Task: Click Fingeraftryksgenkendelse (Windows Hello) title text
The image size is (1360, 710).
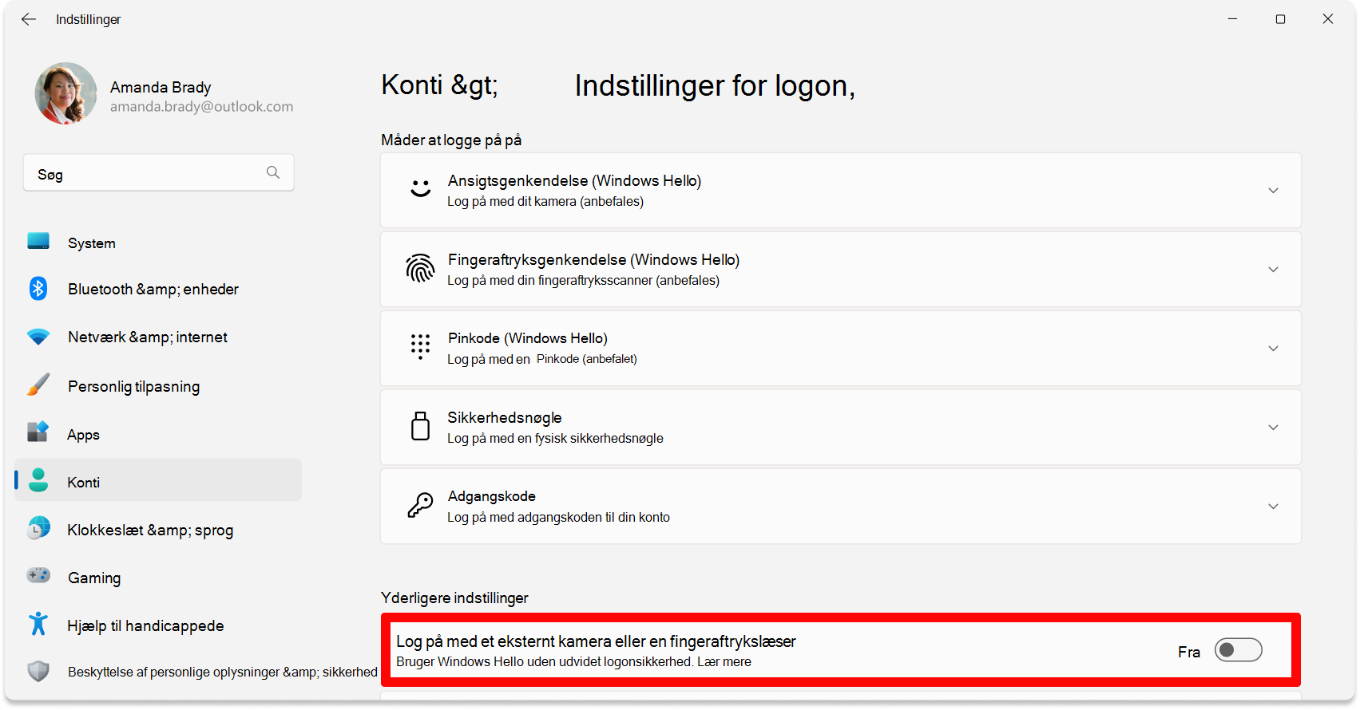Action: (593, 260)
